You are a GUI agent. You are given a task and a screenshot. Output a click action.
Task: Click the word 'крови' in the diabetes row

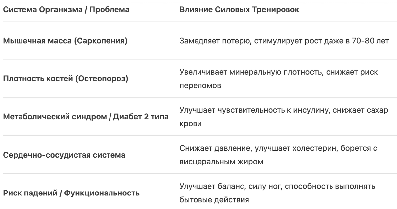point(191,124)
